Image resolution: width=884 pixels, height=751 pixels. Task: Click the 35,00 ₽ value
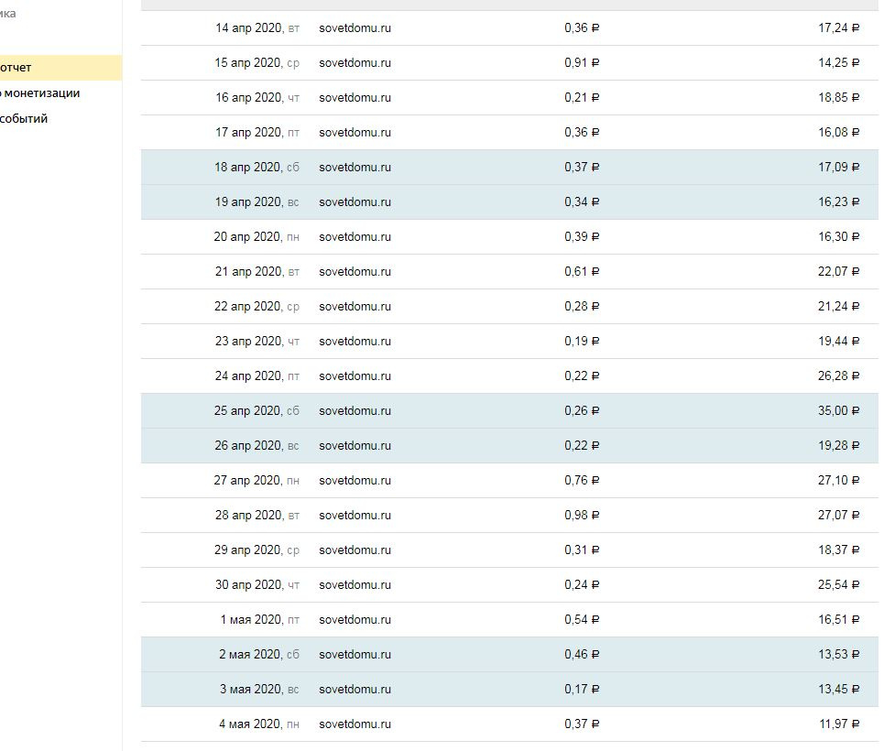[x=838, y=411]
